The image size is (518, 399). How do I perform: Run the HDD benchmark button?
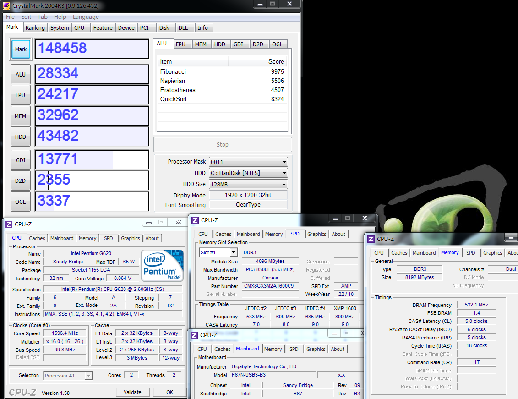21,137
